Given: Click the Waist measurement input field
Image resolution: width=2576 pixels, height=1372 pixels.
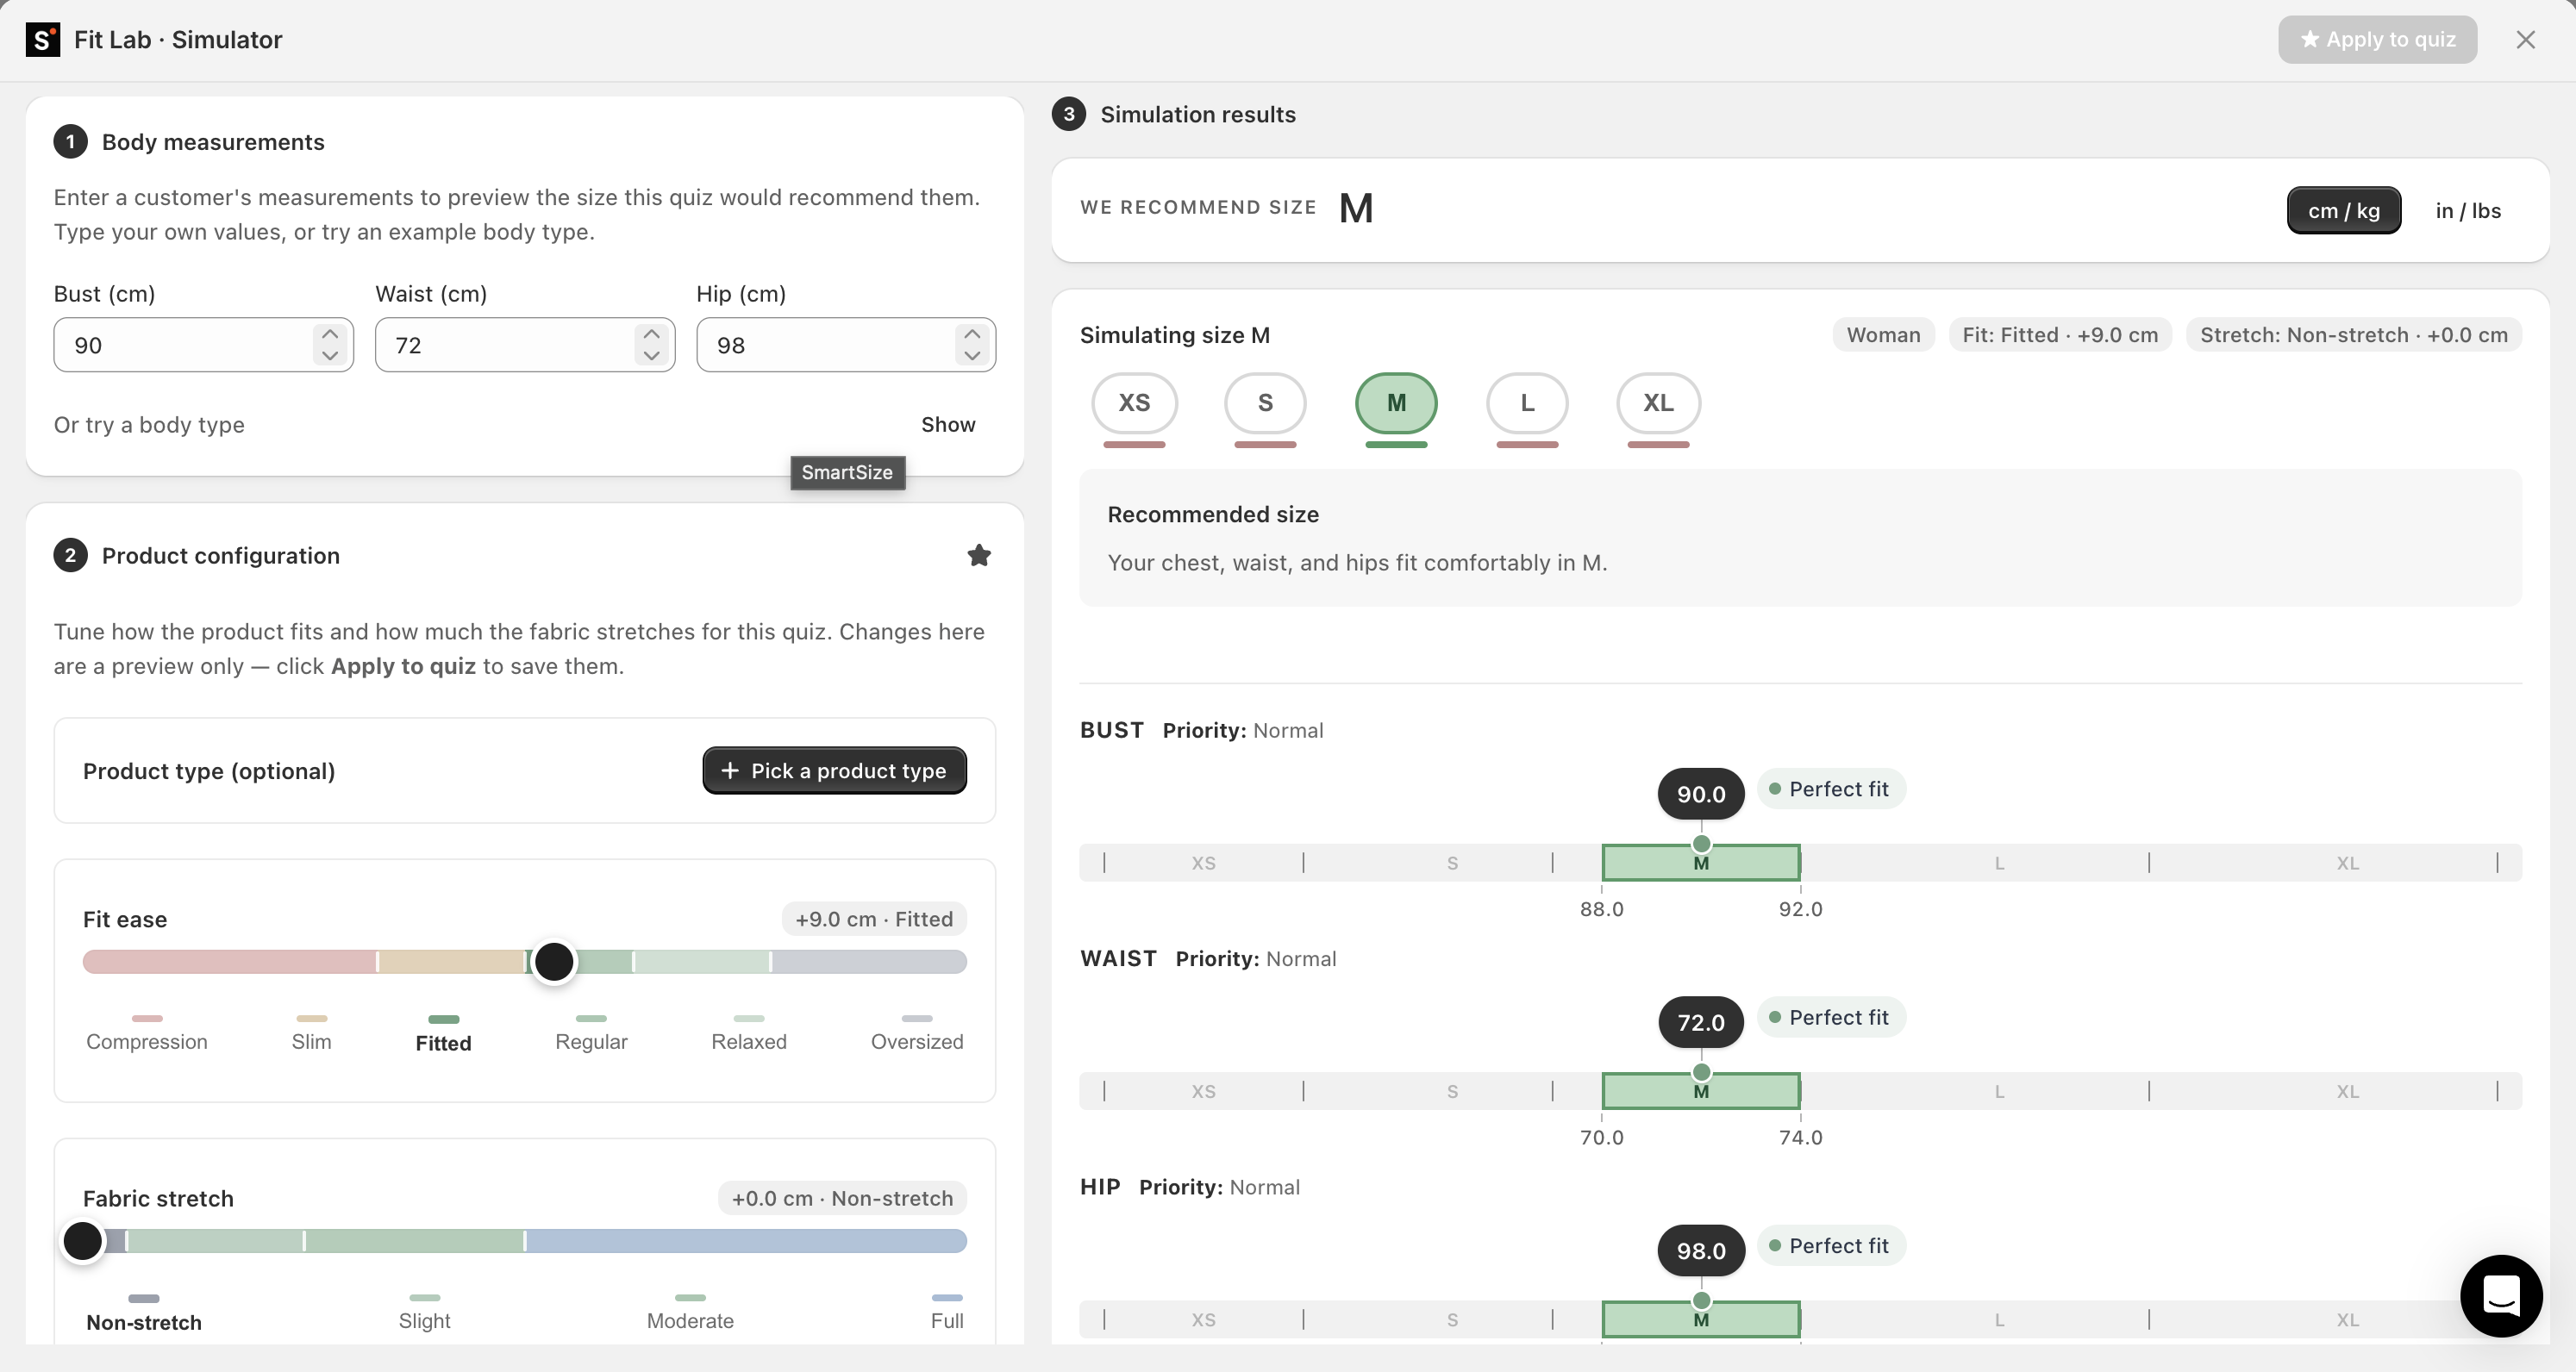Looking at the screenshot, I should (x=525, y=345).
